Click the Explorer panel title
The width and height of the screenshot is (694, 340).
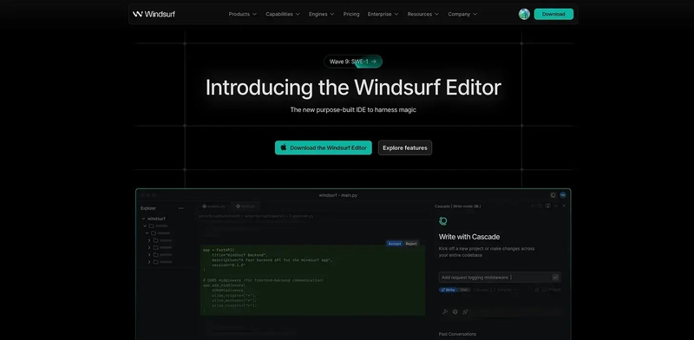coord(148,208)
